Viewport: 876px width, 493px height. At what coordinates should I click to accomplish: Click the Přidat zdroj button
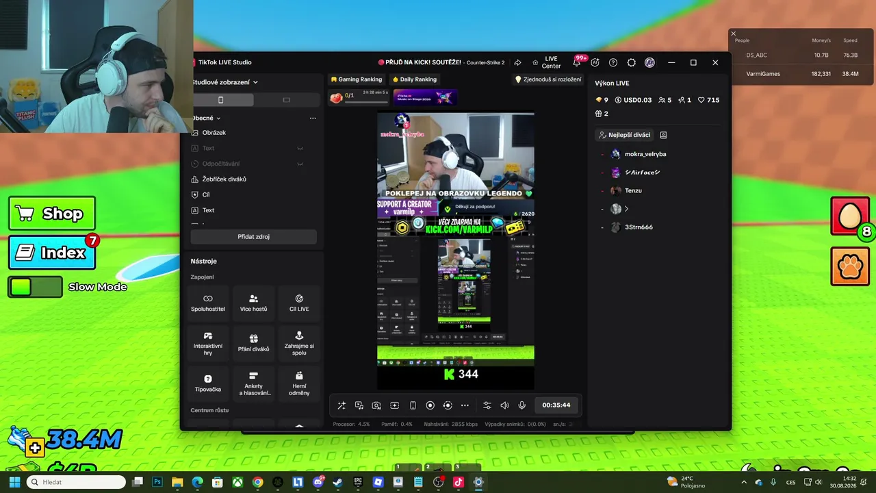pos(253,237)
